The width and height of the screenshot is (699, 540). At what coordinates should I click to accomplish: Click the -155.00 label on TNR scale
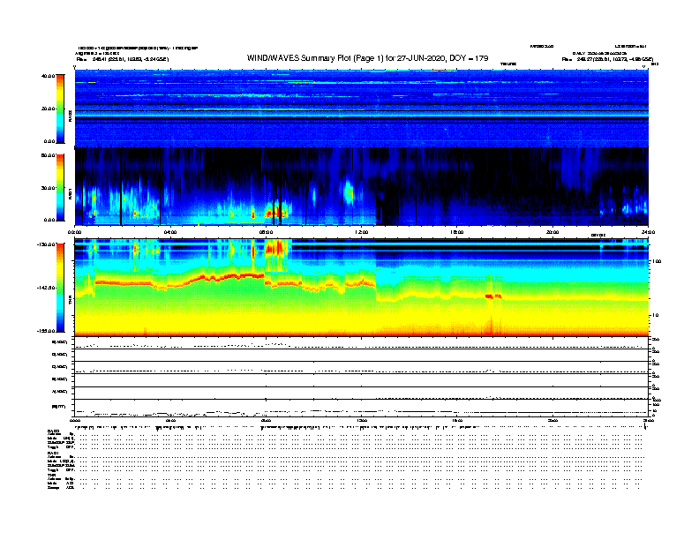coord(47,331)
